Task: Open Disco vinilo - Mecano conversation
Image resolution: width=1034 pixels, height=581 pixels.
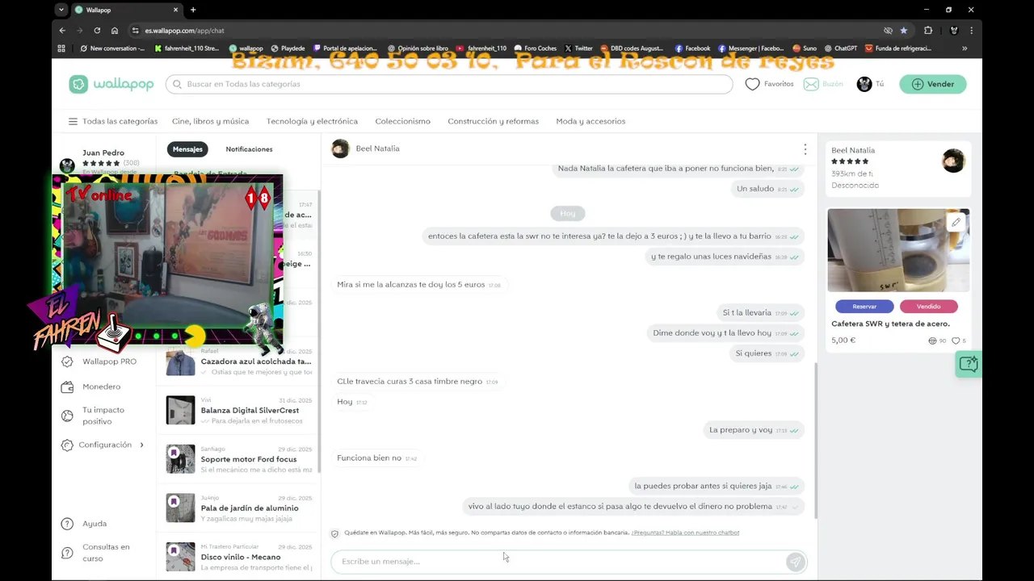Action: coord(239,557)
